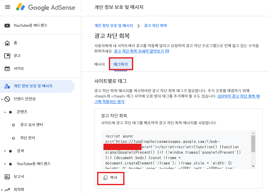Screen dimensions: 269x193
Task: Click the Google AdSense logo
Action: point(46,7)
